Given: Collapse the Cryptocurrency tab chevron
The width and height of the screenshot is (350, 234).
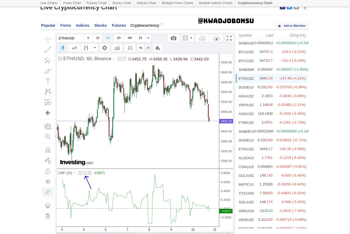Looking at the screenshot, I should coord(162,24).
